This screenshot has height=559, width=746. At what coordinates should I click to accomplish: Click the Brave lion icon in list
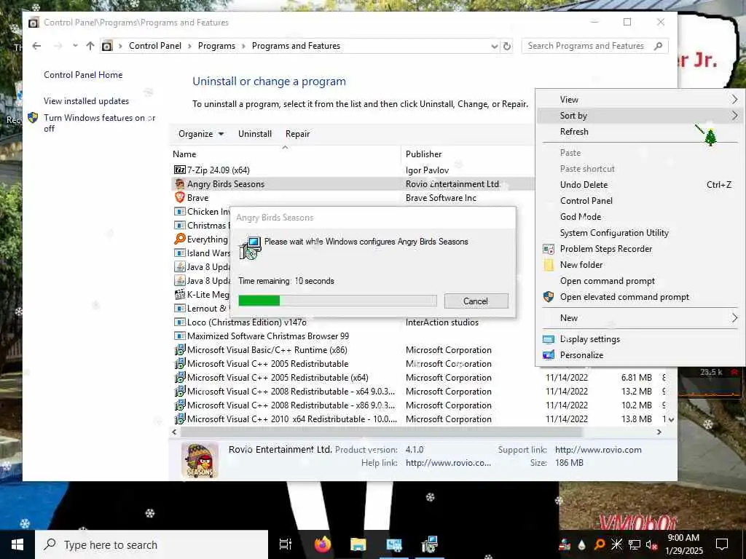click(x=179, y=198)
